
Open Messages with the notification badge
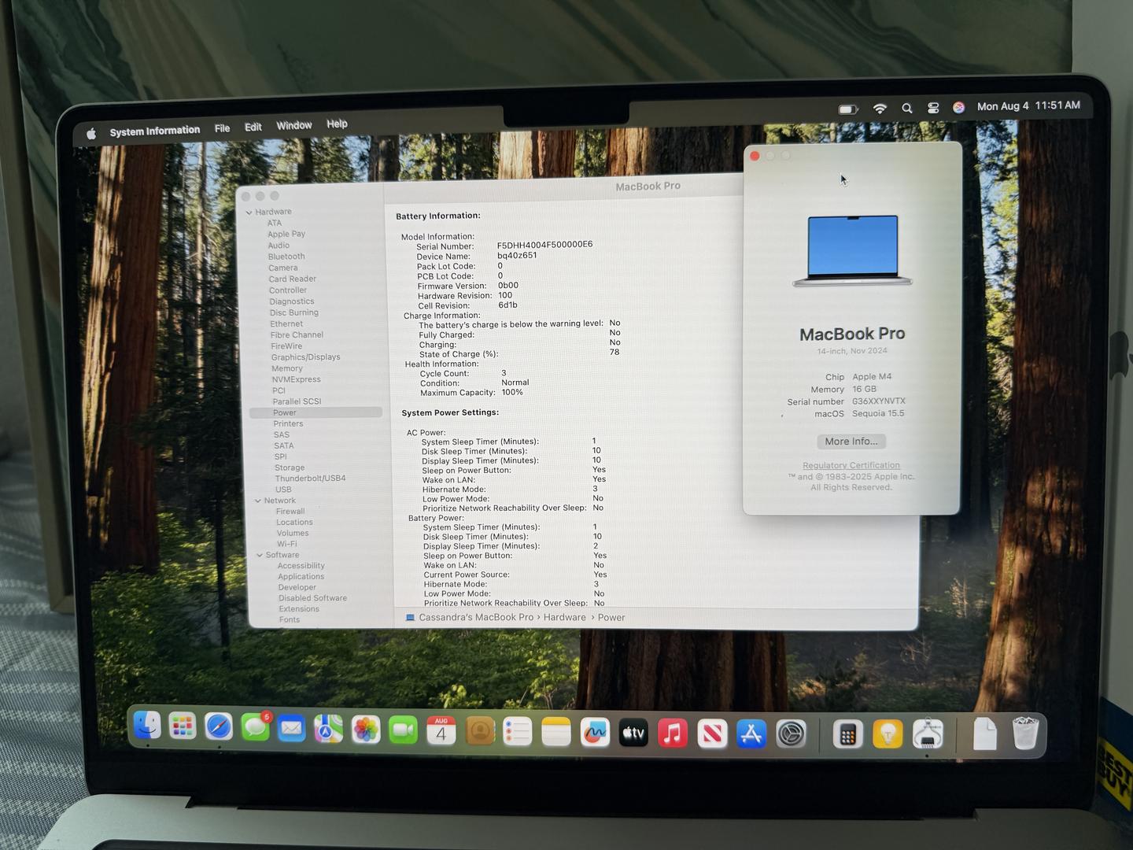coord(255,727)
